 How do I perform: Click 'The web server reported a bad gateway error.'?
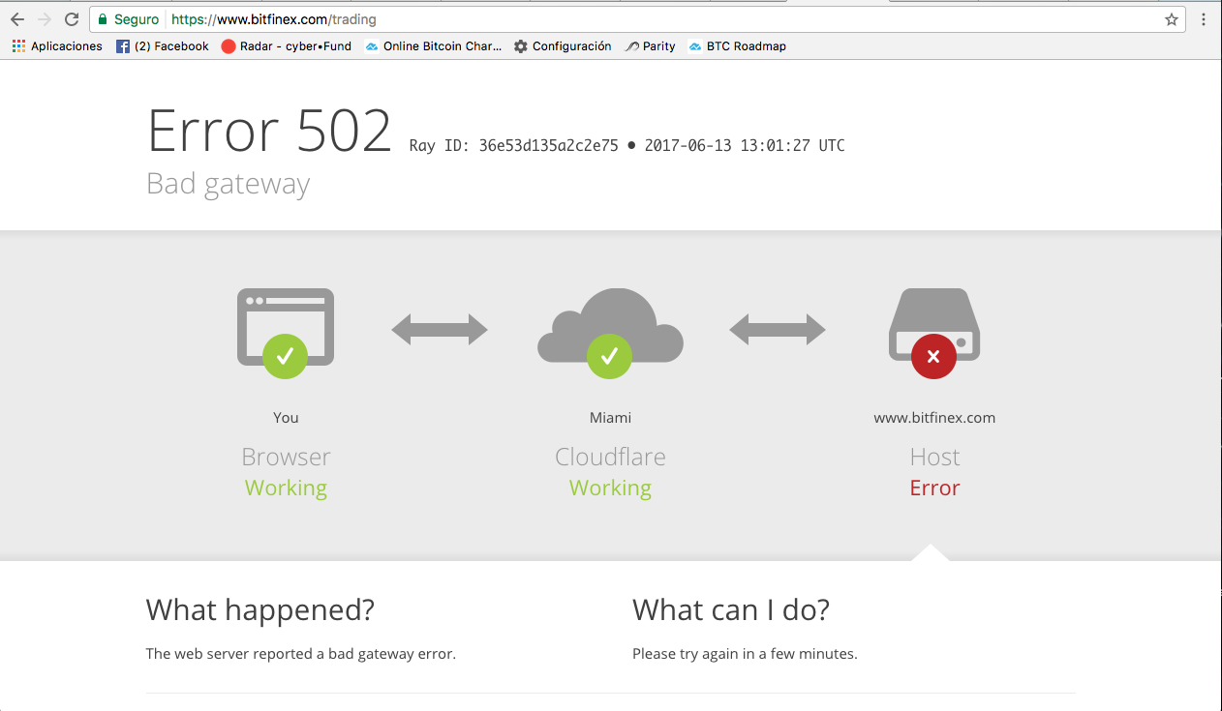pos(301,654)
